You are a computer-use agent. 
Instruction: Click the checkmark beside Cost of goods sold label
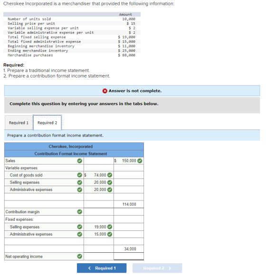coord(80,175)
